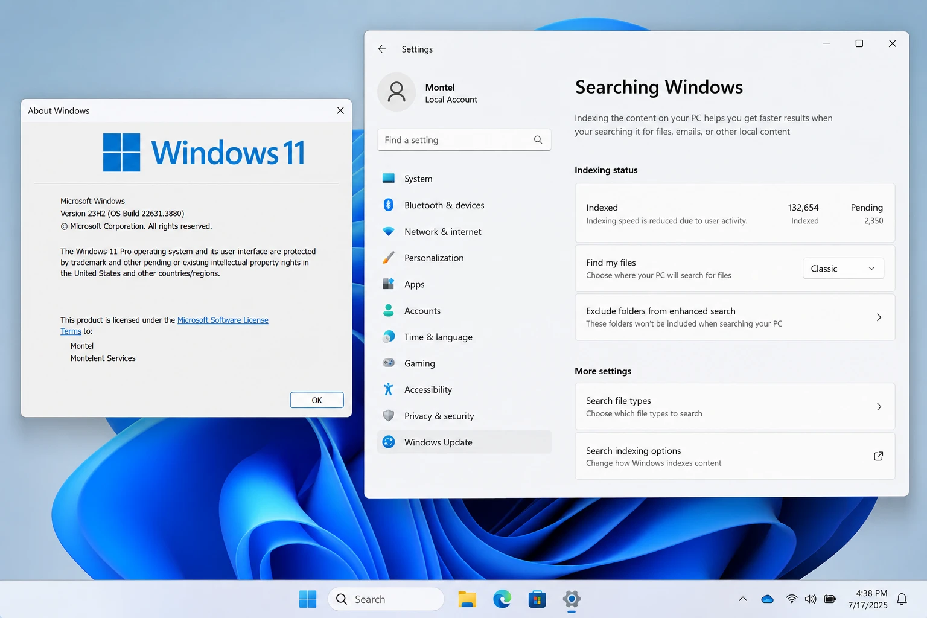Close the About Windows dialog
Screen dimensions: 927x618
click(340, 110)
